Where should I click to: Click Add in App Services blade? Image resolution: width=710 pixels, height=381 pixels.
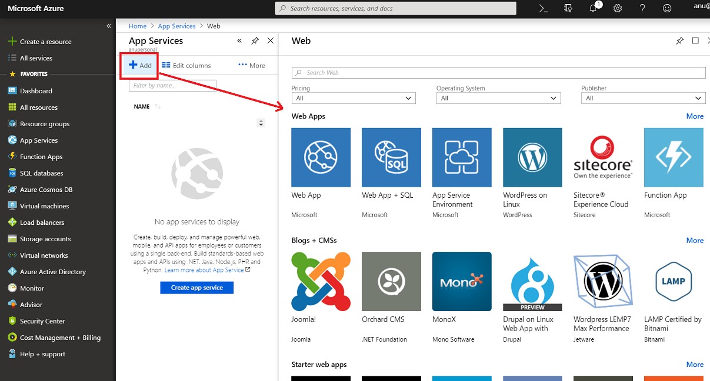pyautogui.click(x=140, y=65)
